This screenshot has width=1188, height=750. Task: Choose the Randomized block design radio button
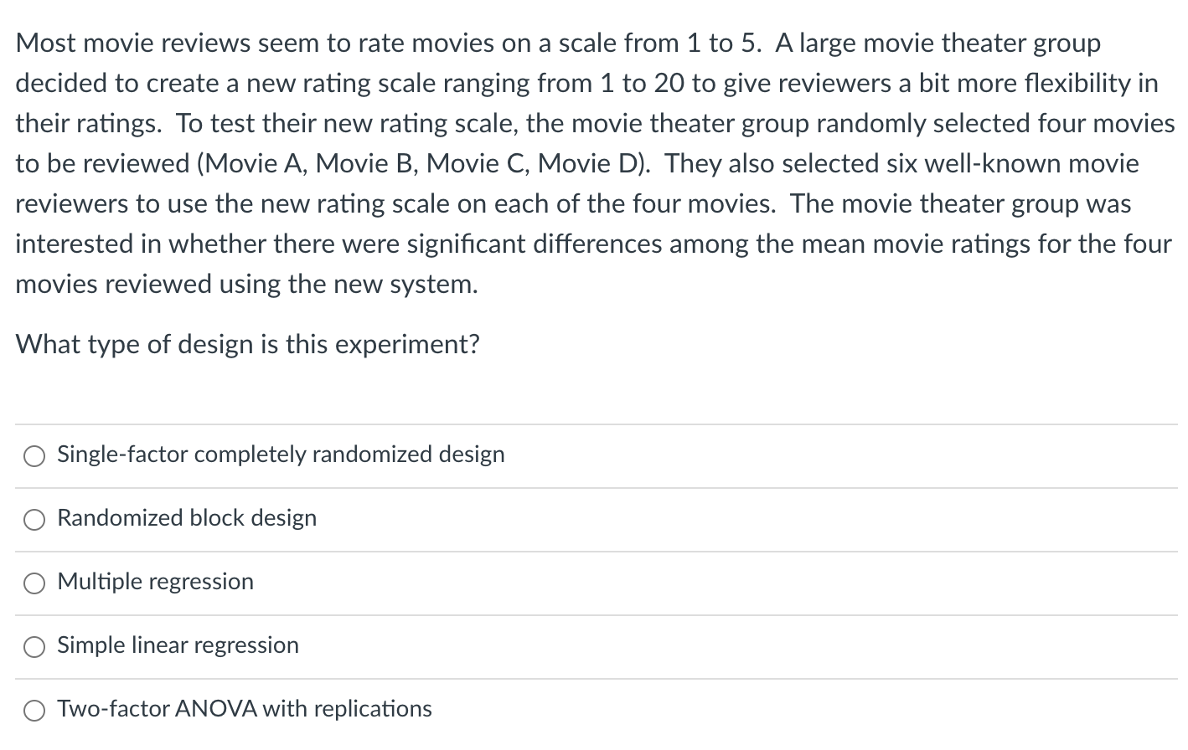(x=34, y=519)
